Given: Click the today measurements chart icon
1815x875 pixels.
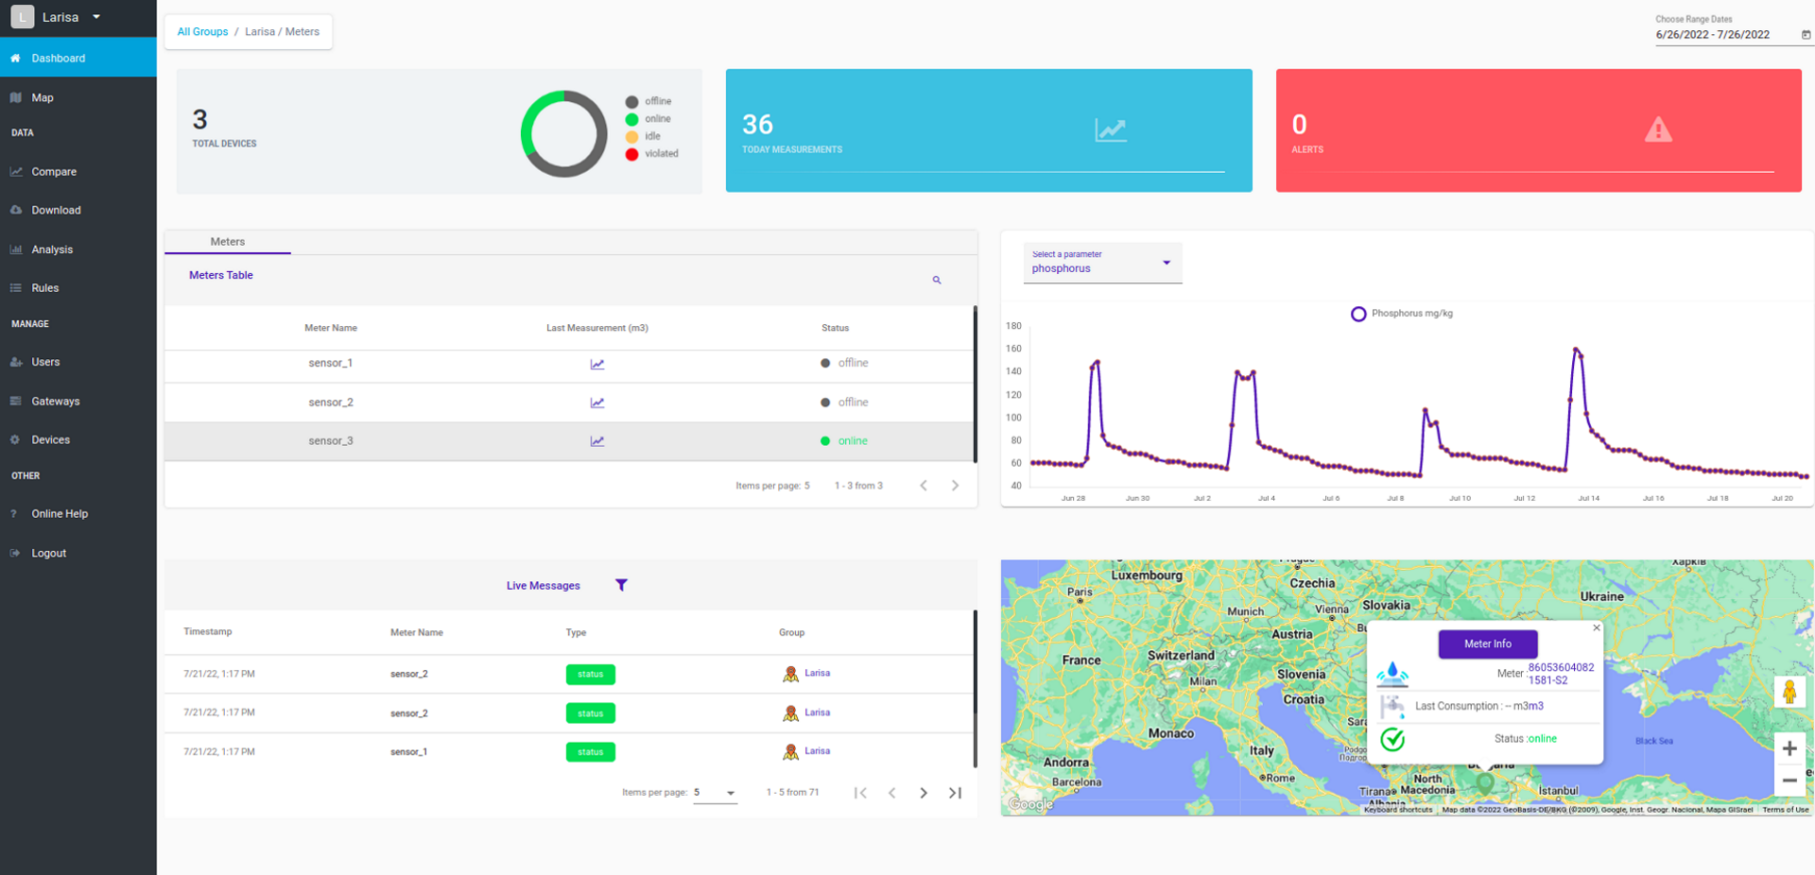Looking at the screenshot, I should (x=1111, y=129).
